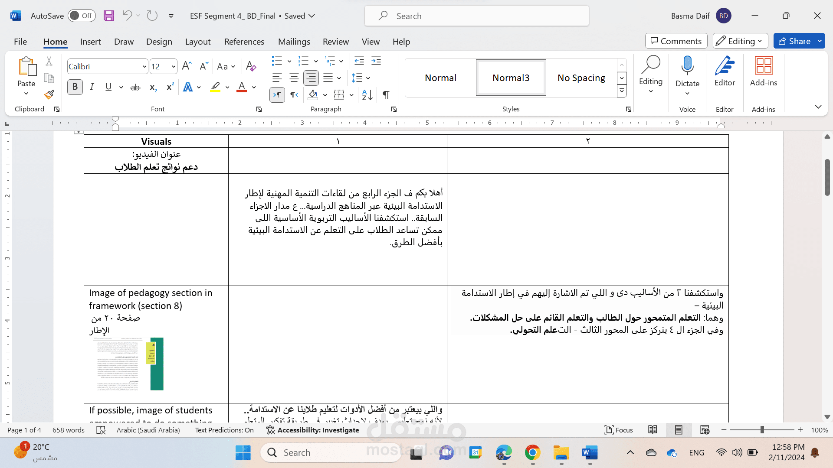Open the Editor proofing pane
833x468 pixels.
coord(725,71)
